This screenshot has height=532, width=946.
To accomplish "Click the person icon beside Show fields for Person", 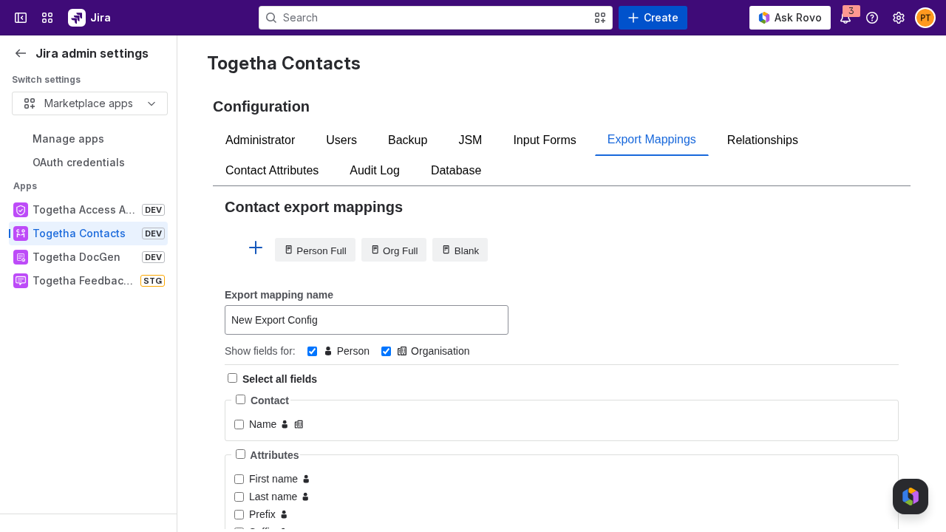I will [x=328, y=351].
